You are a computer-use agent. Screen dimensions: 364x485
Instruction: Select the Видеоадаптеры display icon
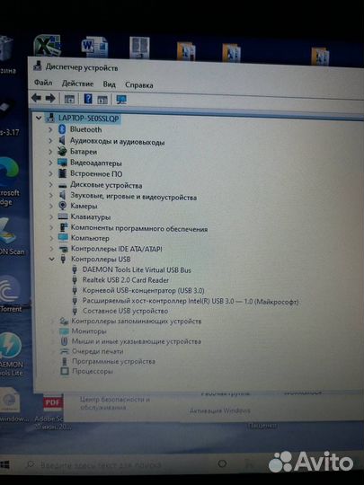click(62, 163)
